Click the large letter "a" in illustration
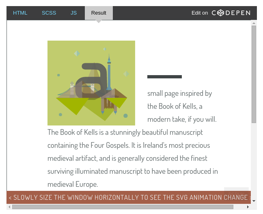 pos(91,80)
